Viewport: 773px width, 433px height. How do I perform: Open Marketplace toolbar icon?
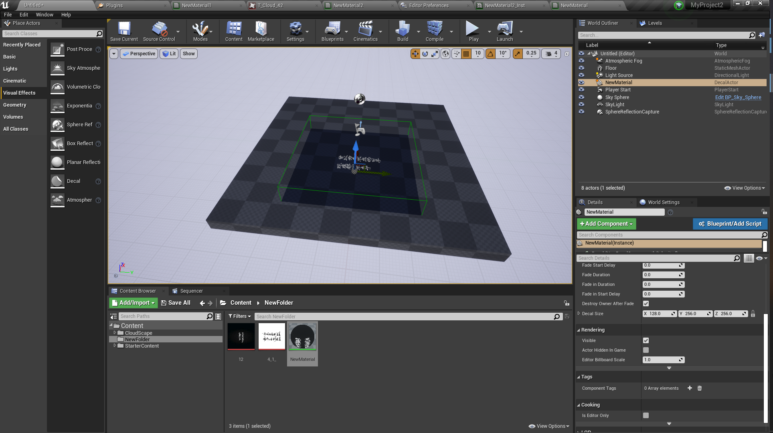point(261,32)
